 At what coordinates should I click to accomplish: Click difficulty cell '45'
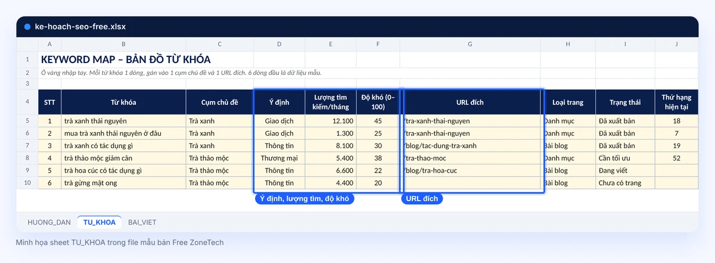tap(378, 121)
